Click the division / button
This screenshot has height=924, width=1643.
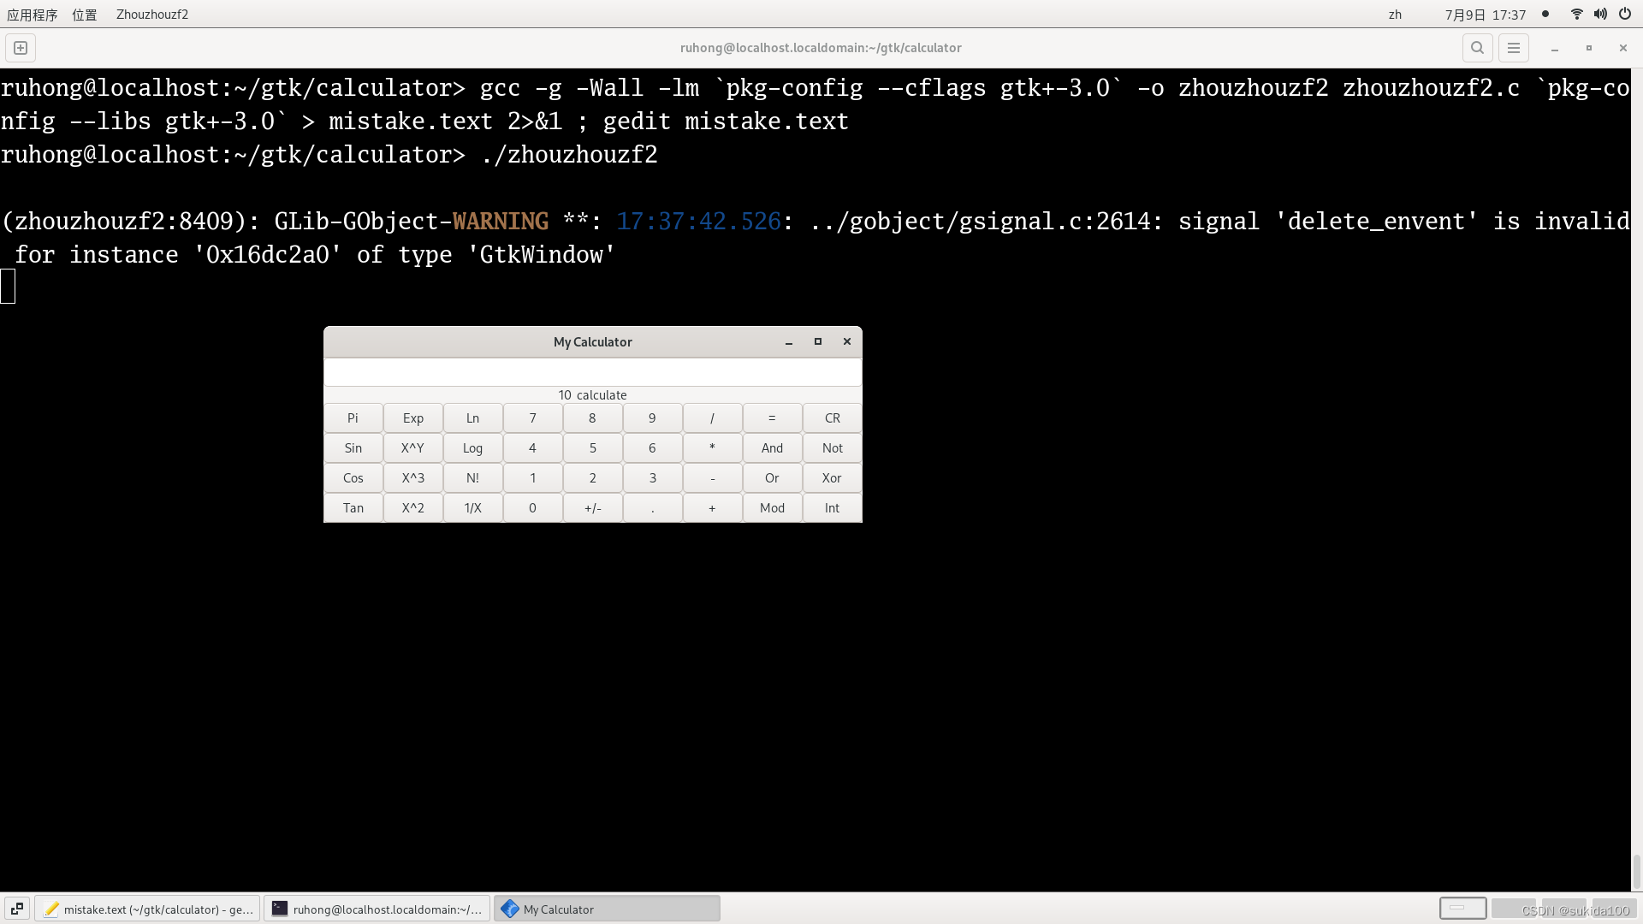[713, 418]
